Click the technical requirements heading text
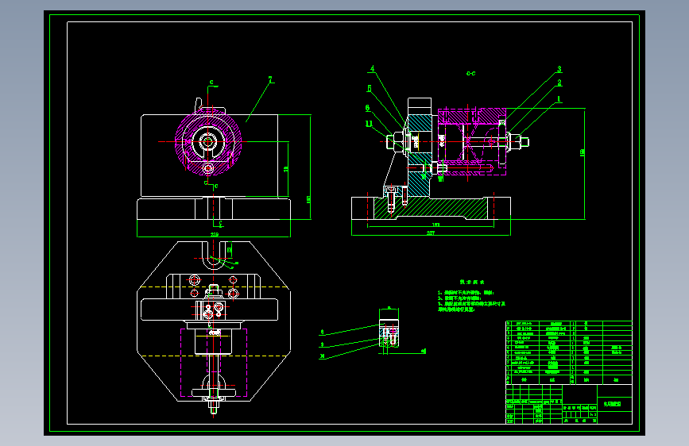The width and height of the screenshot is (689, 446). (472, 282)
